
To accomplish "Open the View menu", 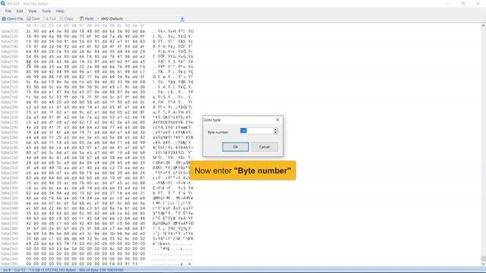I will point(32,11).
